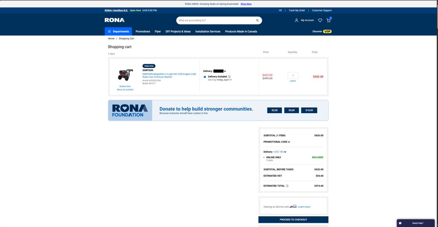Screen dimensions: 438x227
Task: Click Delete item link
Action: (x=125, y=86)
